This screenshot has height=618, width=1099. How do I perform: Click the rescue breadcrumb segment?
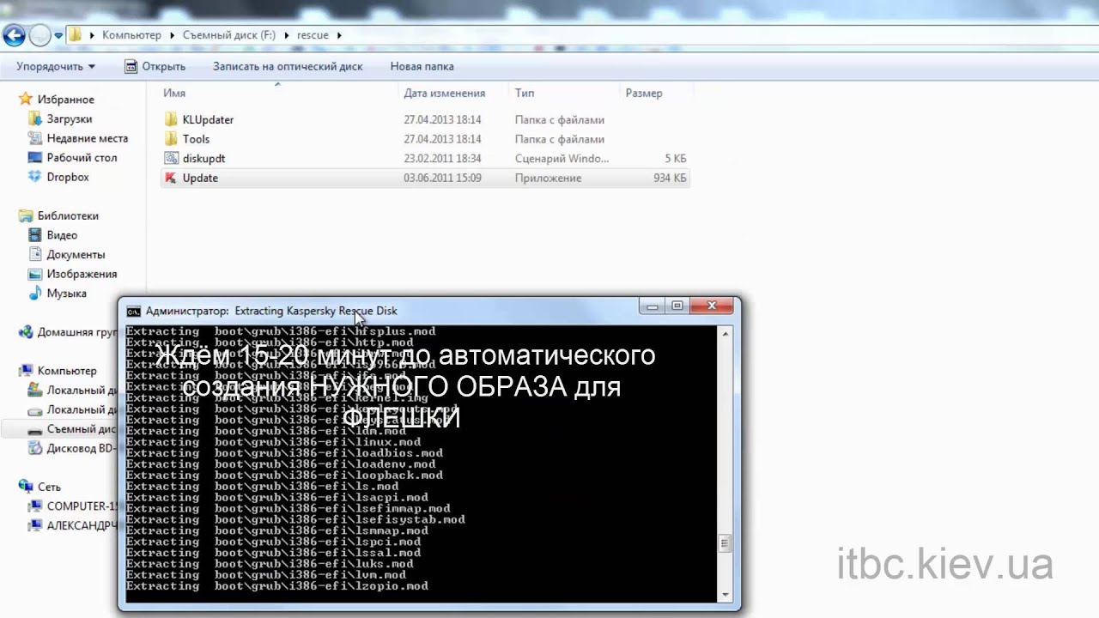pyautogui.click(x=313, y=35)
